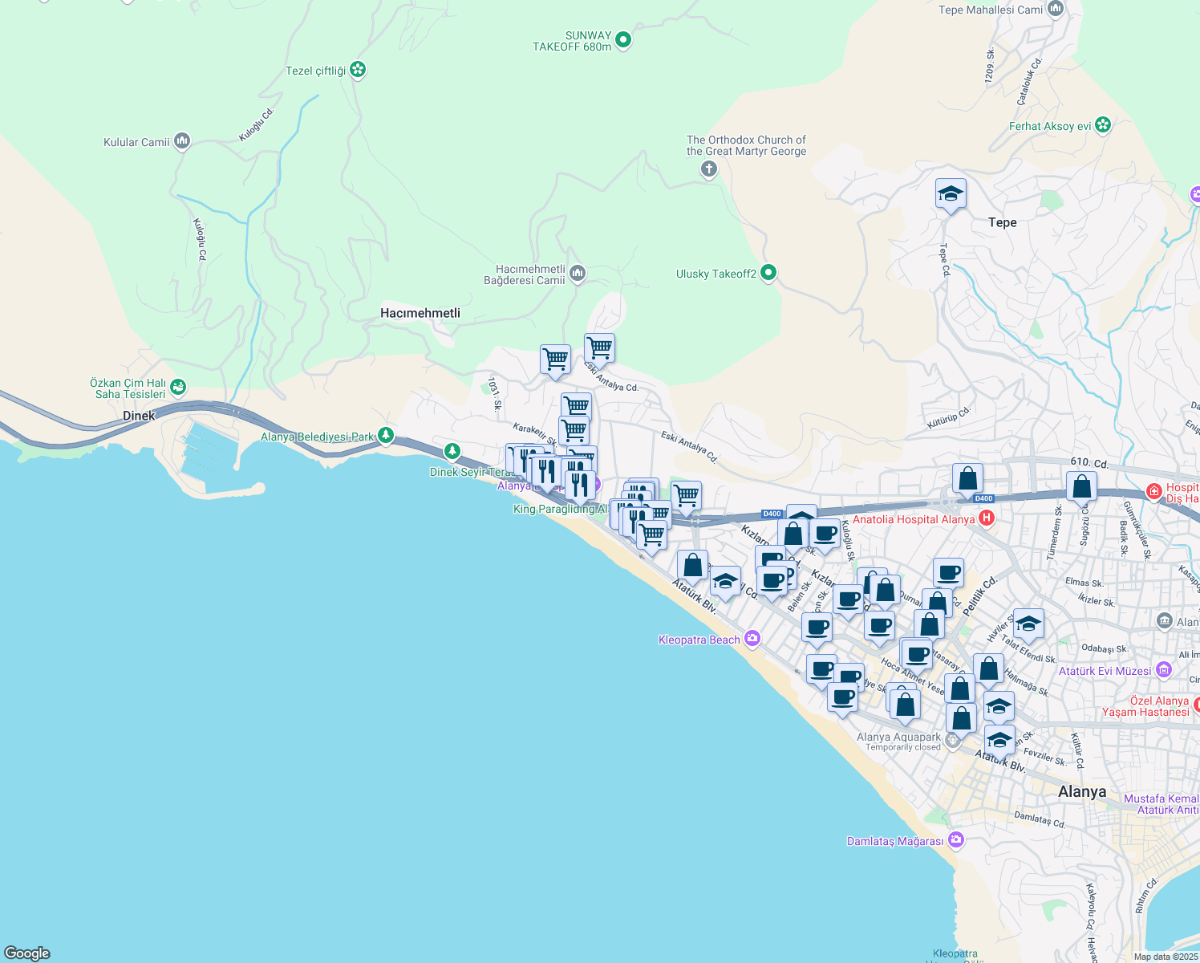The height and width of the screenshot is (963, 1200).
Task: Open coffee cup marker above Pelitlik Cd.
Action: click(x=948, y=574)
